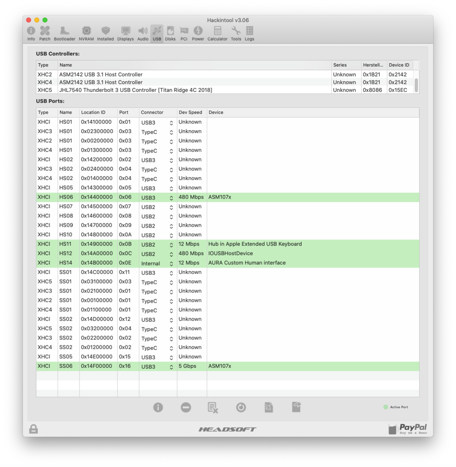Sort USB ports by Device column header

pos(313,112)
